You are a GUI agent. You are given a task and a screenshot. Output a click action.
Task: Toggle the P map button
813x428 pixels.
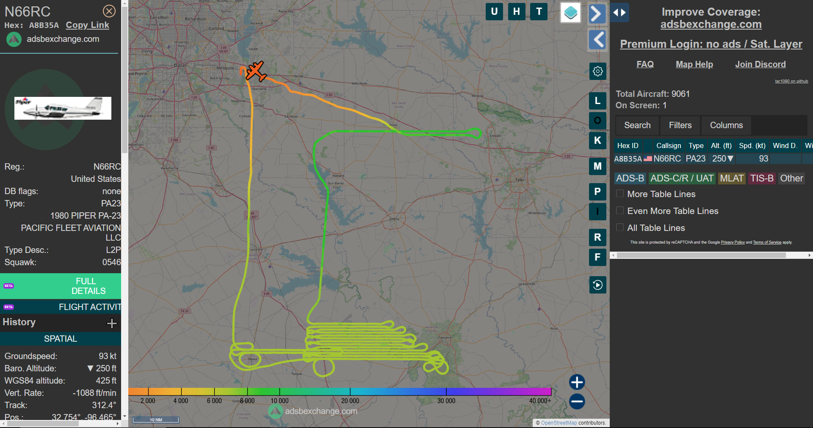[597, 192]
